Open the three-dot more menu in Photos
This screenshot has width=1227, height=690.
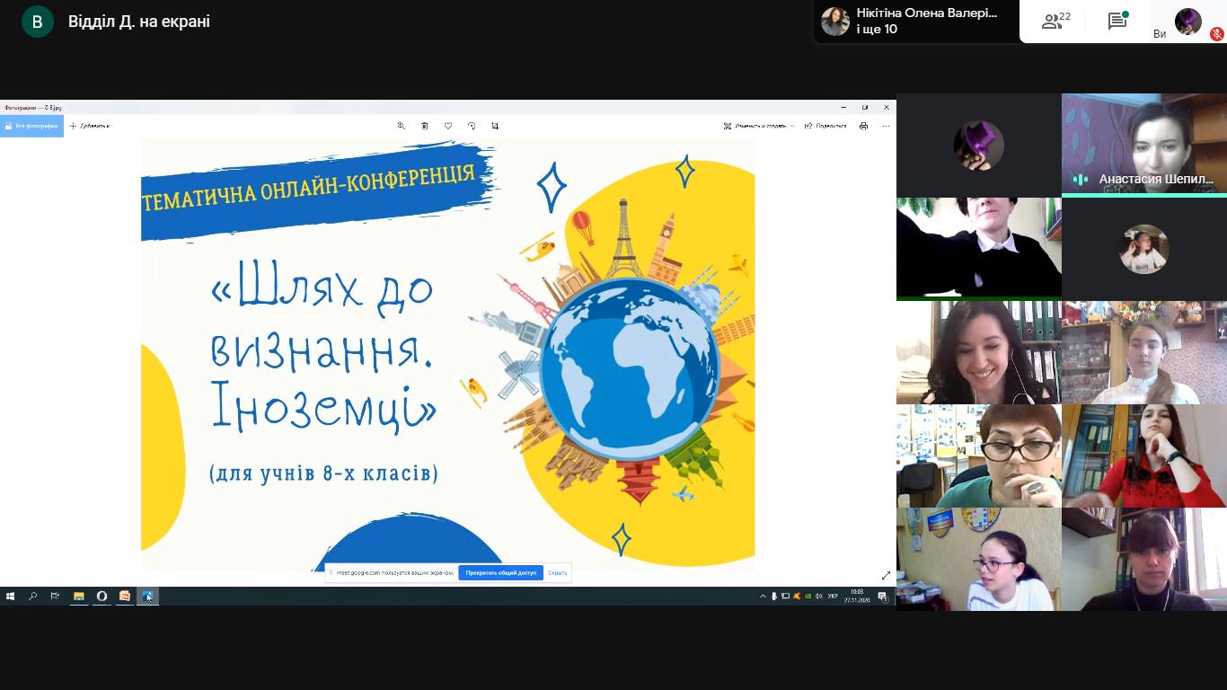pyautogui.click(x=886, y=126)
